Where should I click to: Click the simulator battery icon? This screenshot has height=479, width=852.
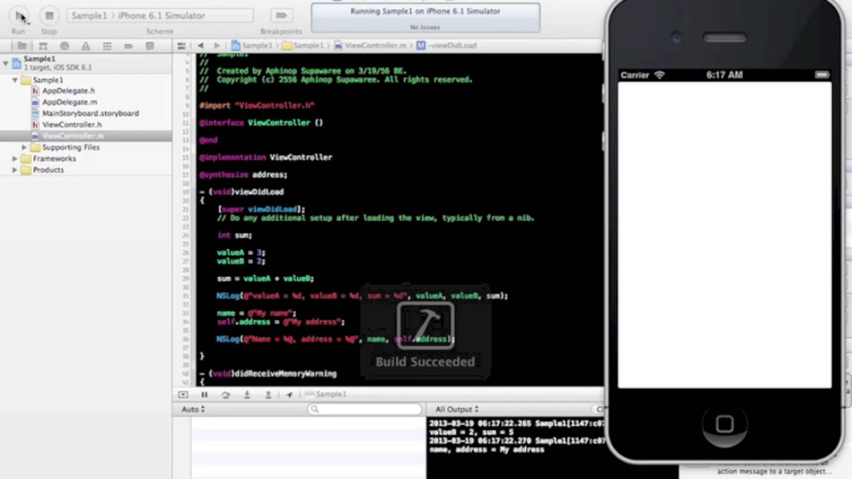click(x=821, y=75)
